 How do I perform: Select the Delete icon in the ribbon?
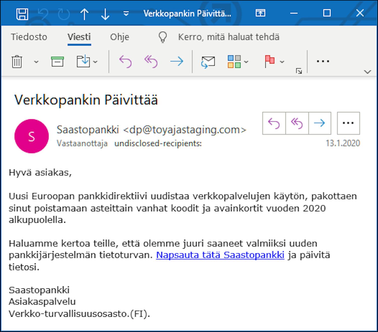[17, 61]
